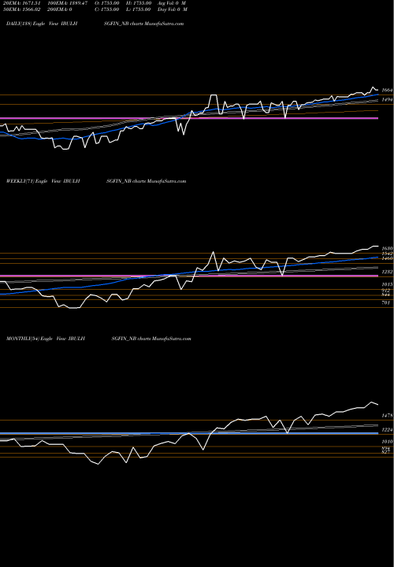Click the close price 'C:' value
Screen dimensions: 394x567
click(x=106, y=9)
